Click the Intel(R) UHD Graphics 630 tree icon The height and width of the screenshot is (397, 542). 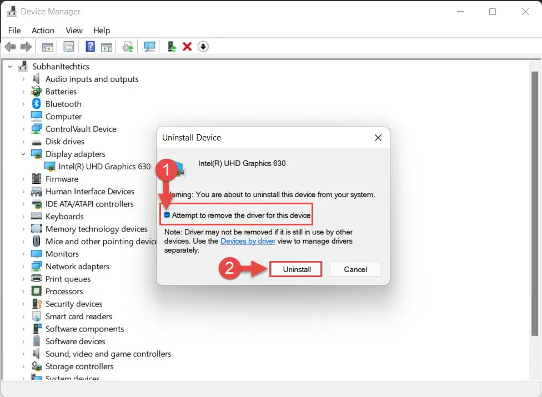[50, 167]
